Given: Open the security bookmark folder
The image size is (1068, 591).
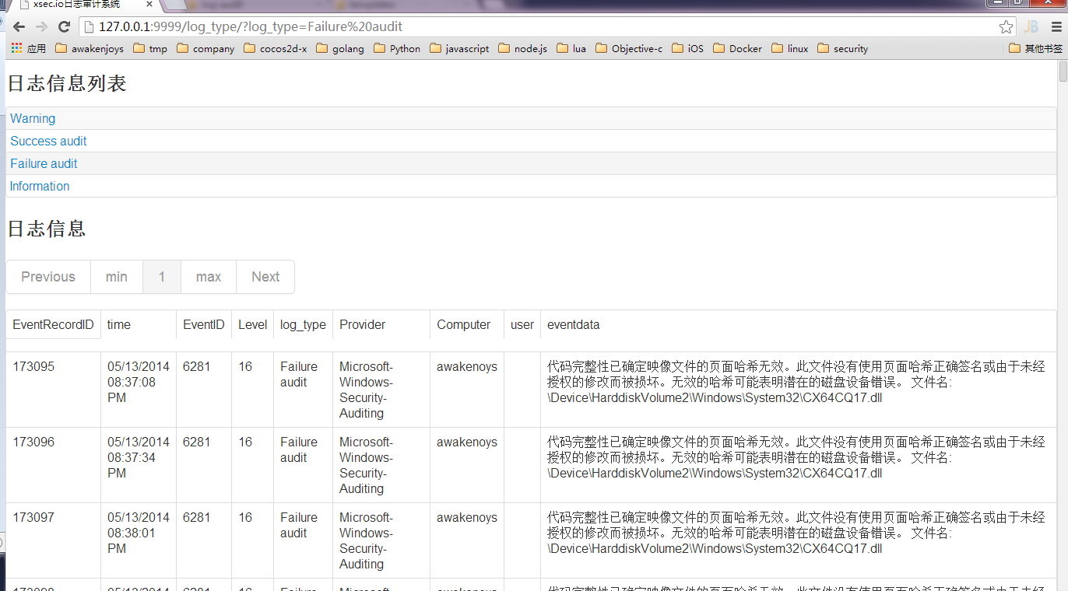Looking at the screenshot, I should click(x=842, y=48).
